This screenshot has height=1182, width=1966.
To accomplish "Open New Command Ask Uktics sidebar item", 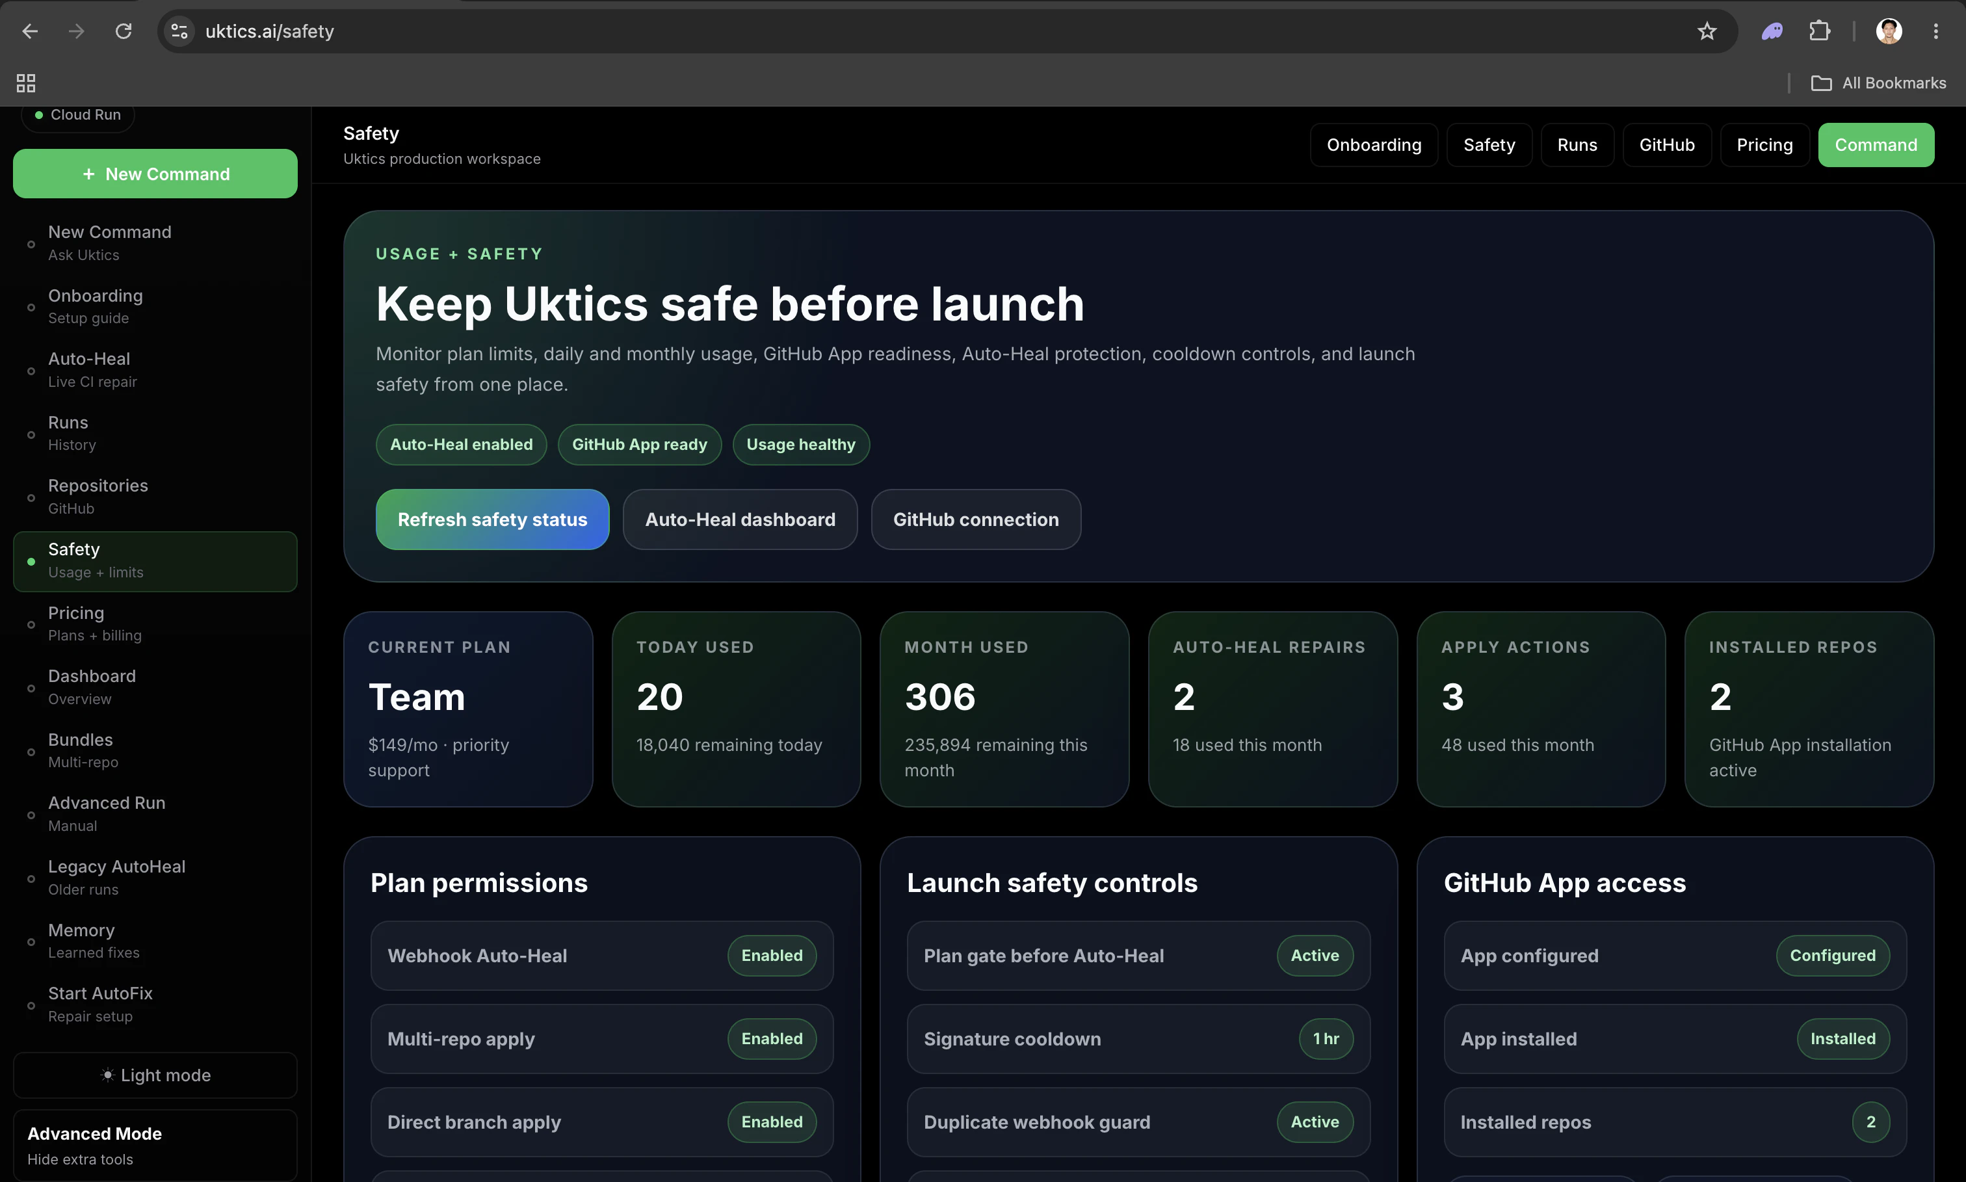I will click(155, 243).
